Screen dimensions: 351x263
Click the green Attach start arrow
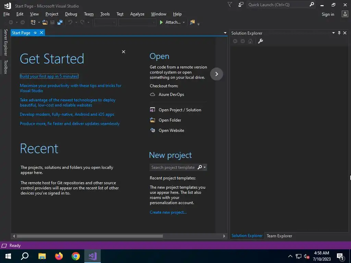click(161, 22)
